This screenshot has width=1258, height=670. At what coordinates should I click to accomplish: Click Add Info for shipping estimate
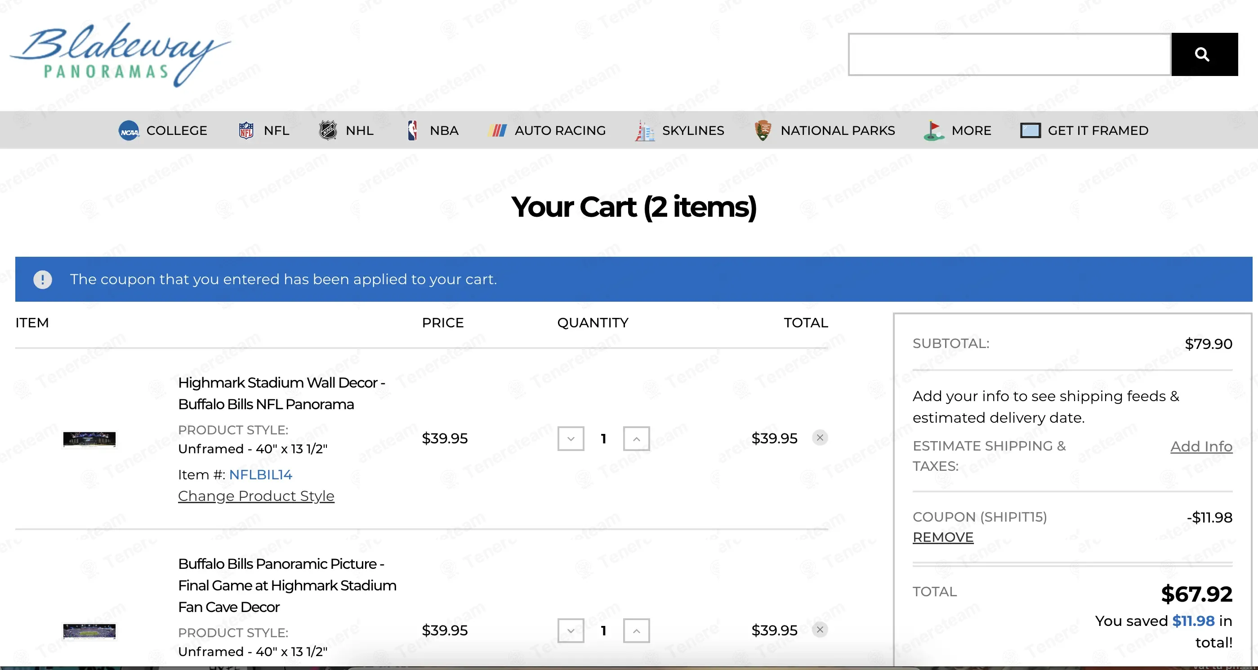(x=1201, y=447)
